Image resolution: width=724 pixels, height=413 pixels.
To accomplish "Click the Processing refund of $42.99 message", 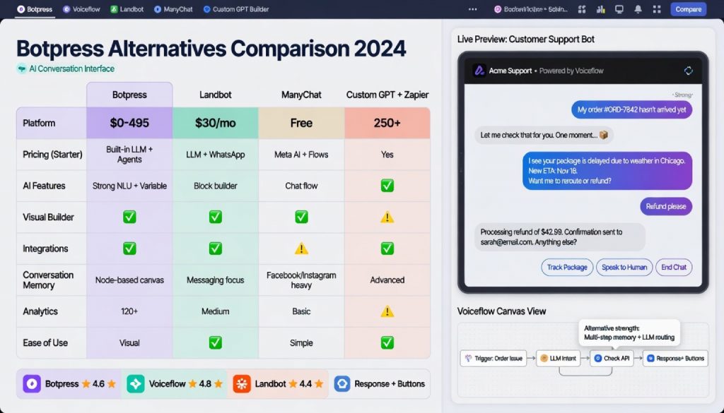I will [560, 237].
